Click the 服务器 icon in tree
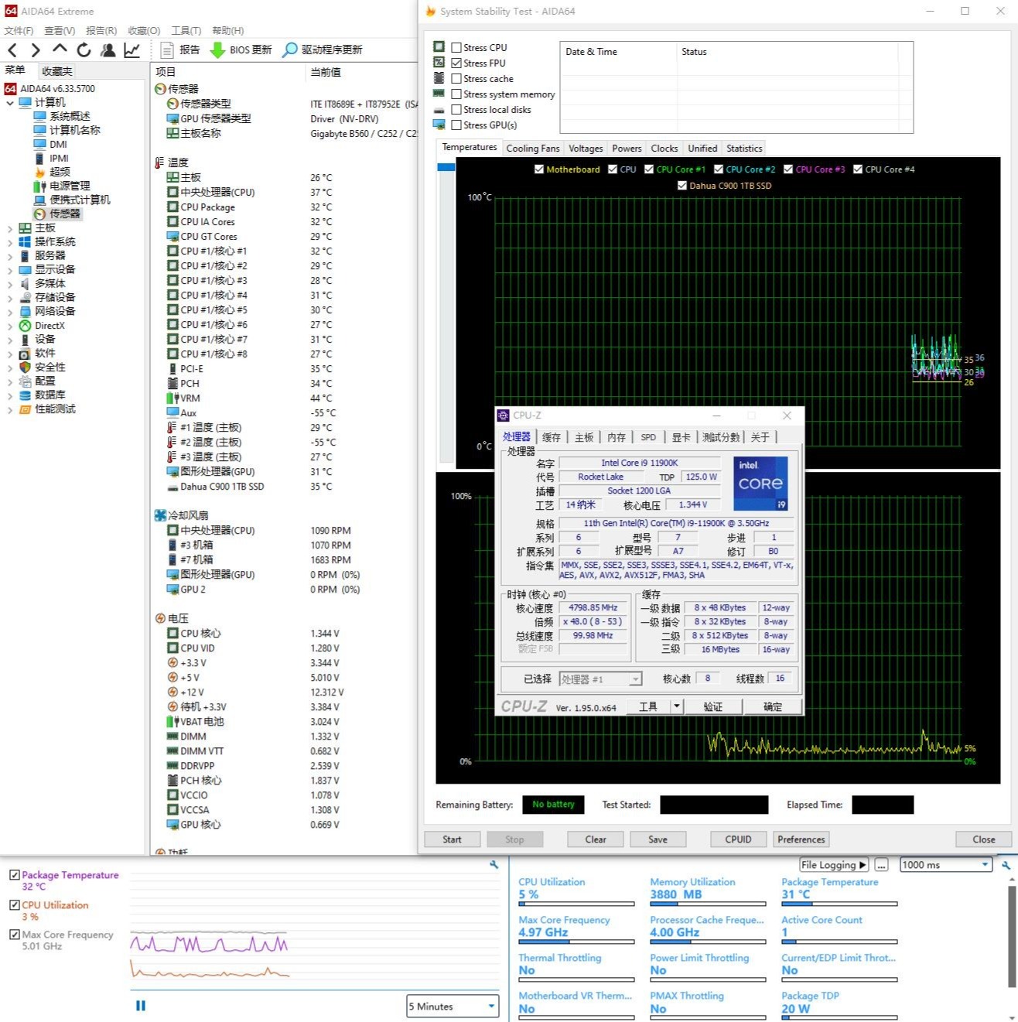This screenshot has height=1022, width=1018. coord(25,255)
